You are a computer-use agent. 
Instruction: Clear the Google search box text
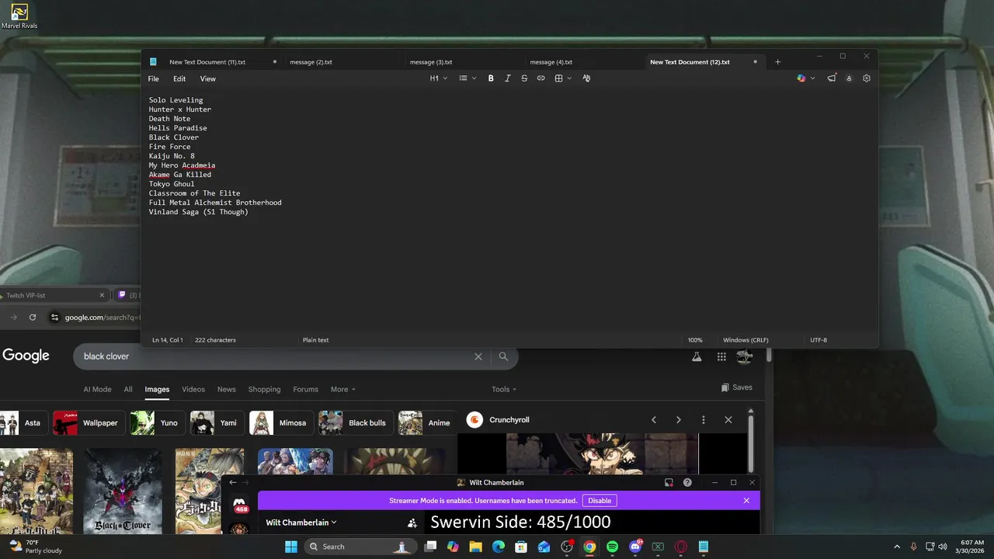(x=478, y=356)
